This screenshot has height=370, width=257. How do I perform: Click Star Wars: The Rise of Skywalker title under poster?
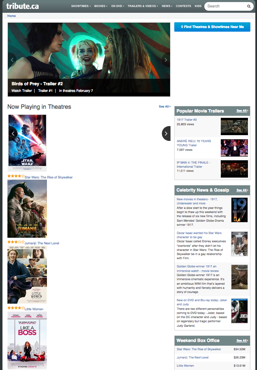pyautogui.click(x=49, y=177)
